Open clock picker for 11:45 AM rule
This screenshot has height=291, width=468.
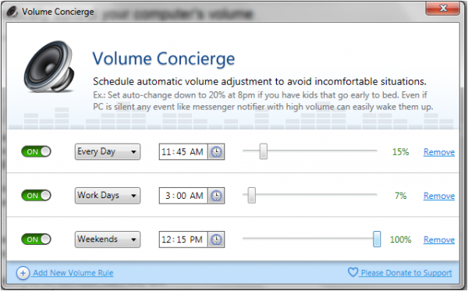pos(216,152)
